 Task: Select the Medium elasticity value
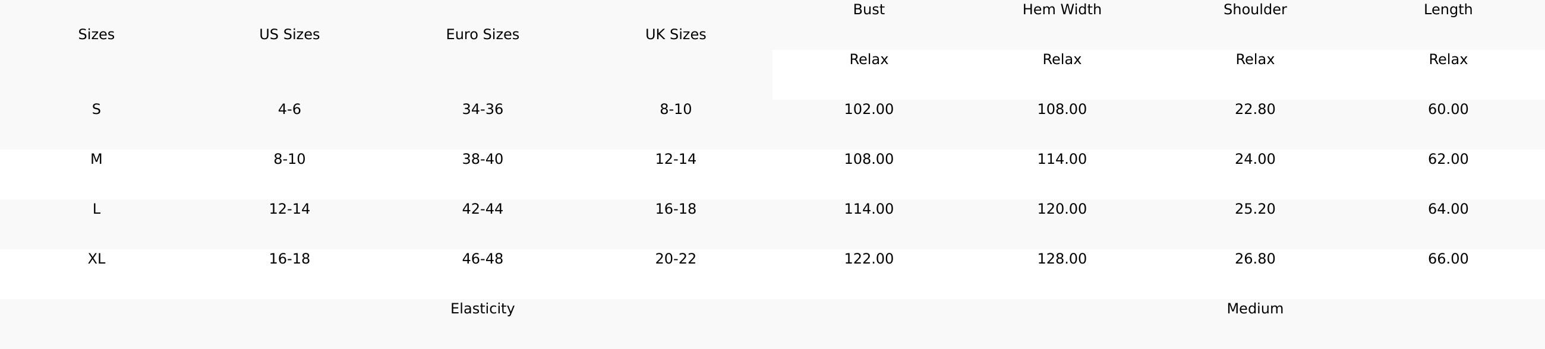pyautogui.click(x=1254, y=309)
